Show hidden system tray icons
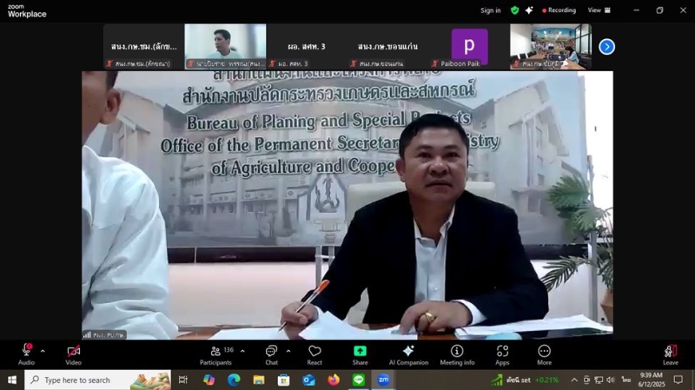This screenshot has width=695, height=390. pos(574,380)
